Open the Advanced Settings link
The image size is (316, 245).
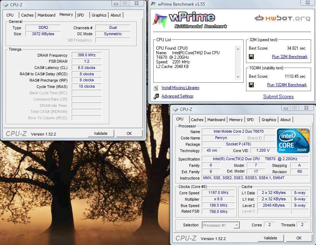[x=178, y=96]
